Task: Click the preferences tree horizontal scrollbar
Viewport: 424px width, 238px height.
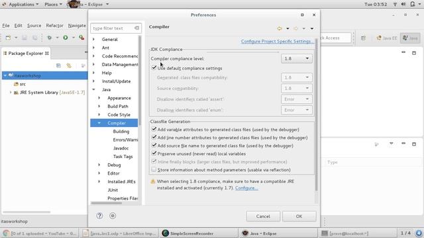Action: 106,203
